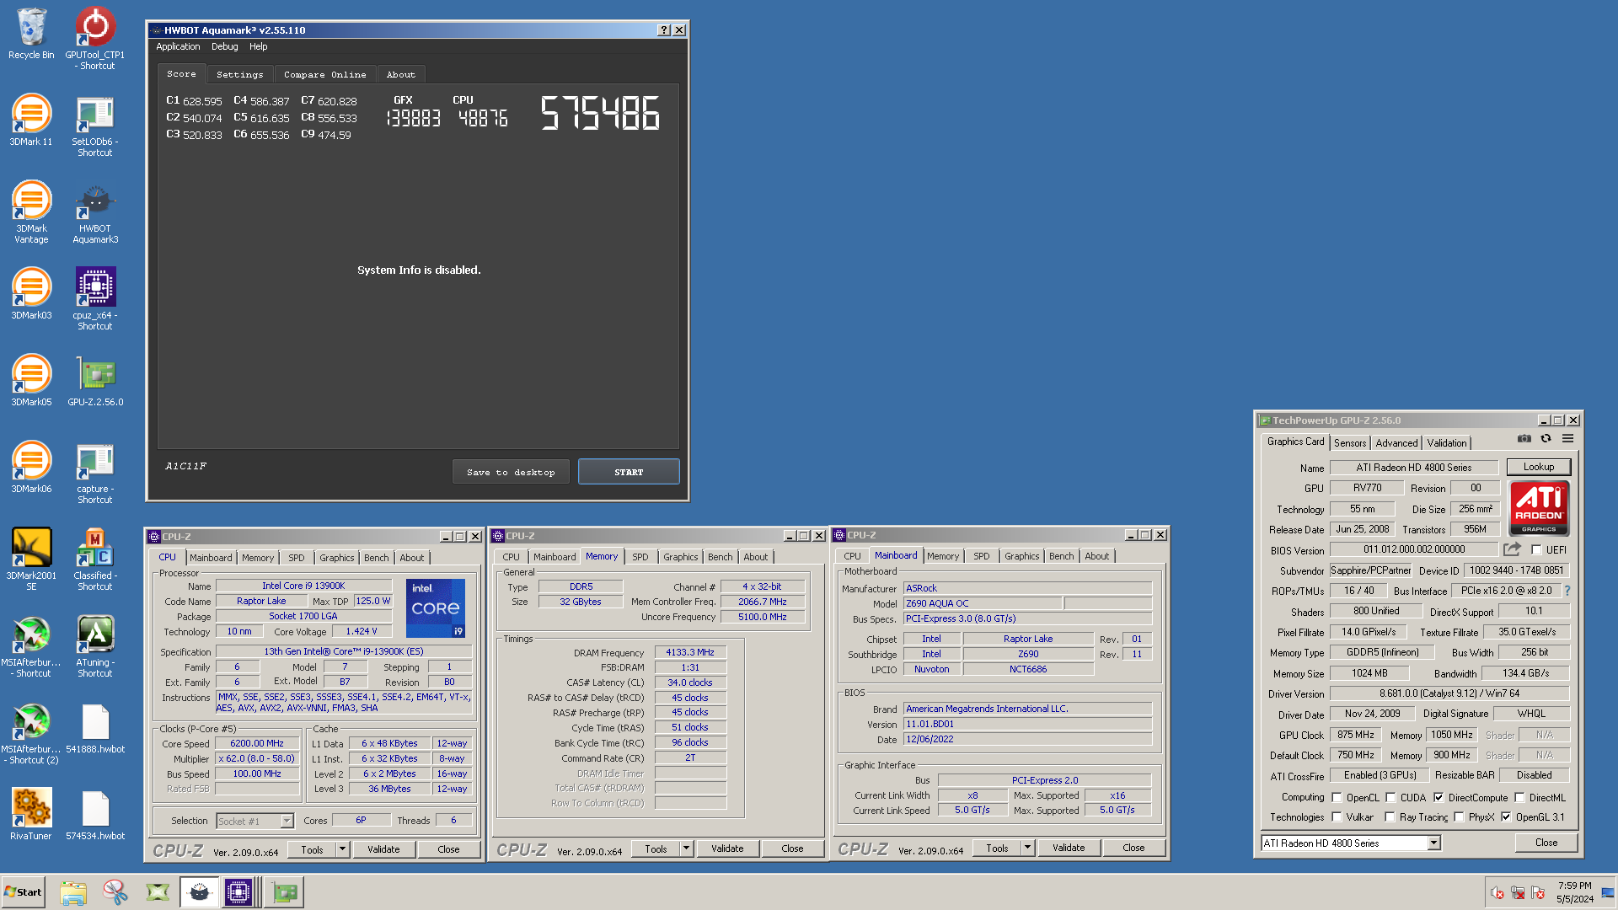Toggle the PhysX checkbox
Screen dimensions: 1618x910
coord(1459,817)
